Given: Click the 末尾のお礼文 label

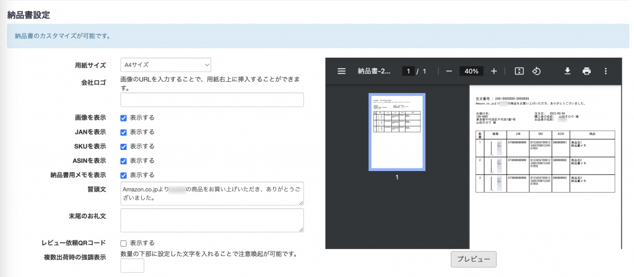Looking at the screenshot, I should coord(87,216).
